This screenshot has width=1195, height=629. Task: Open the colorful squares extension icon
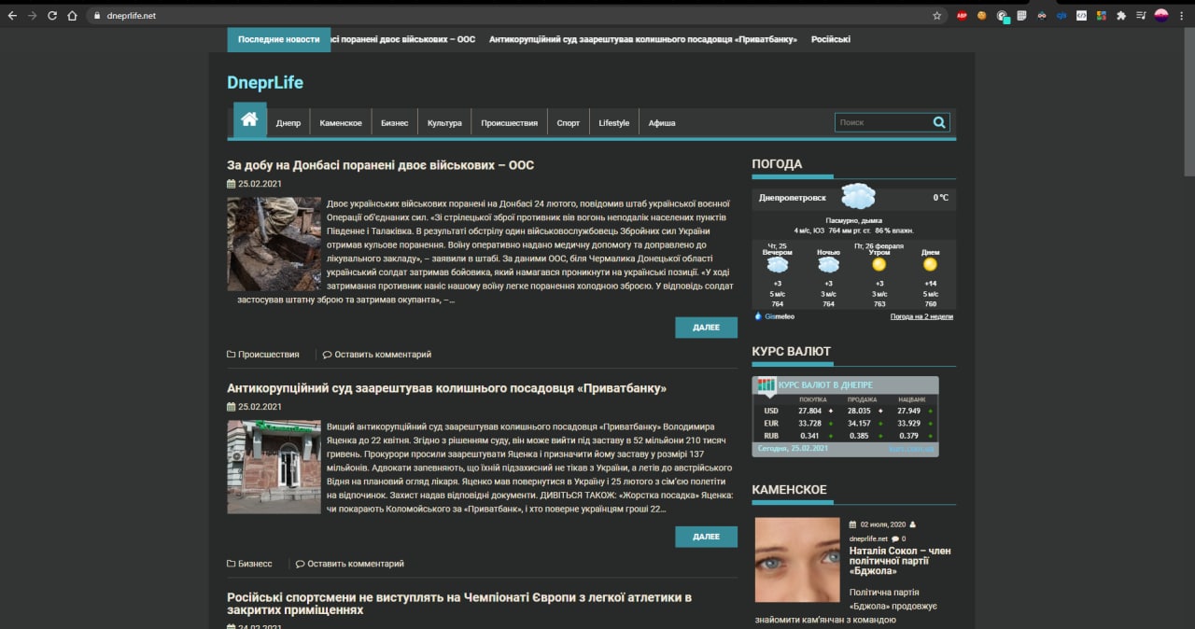pos(1102,16)
